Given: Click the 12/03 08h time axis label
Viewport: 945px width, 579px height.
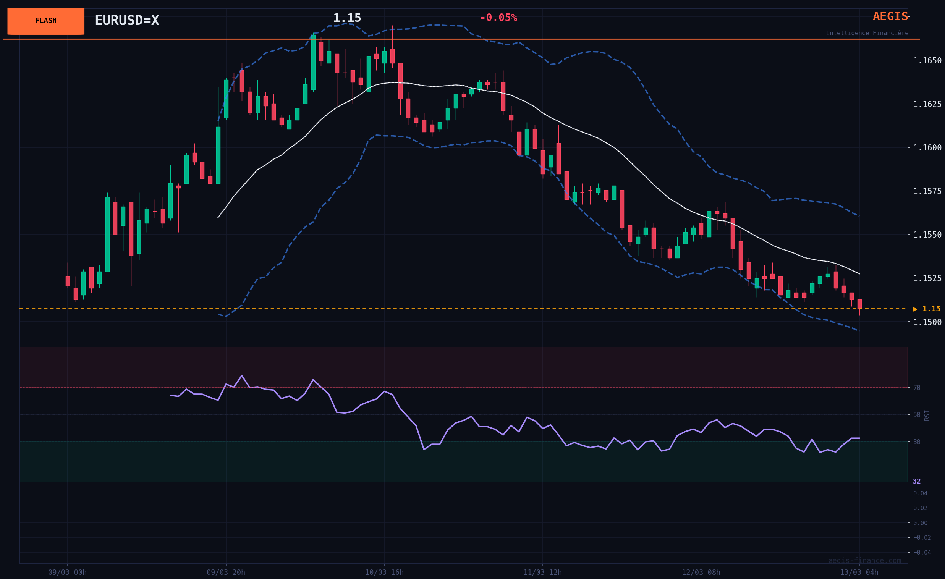Looking at the screenshot, I should point(701,572).
